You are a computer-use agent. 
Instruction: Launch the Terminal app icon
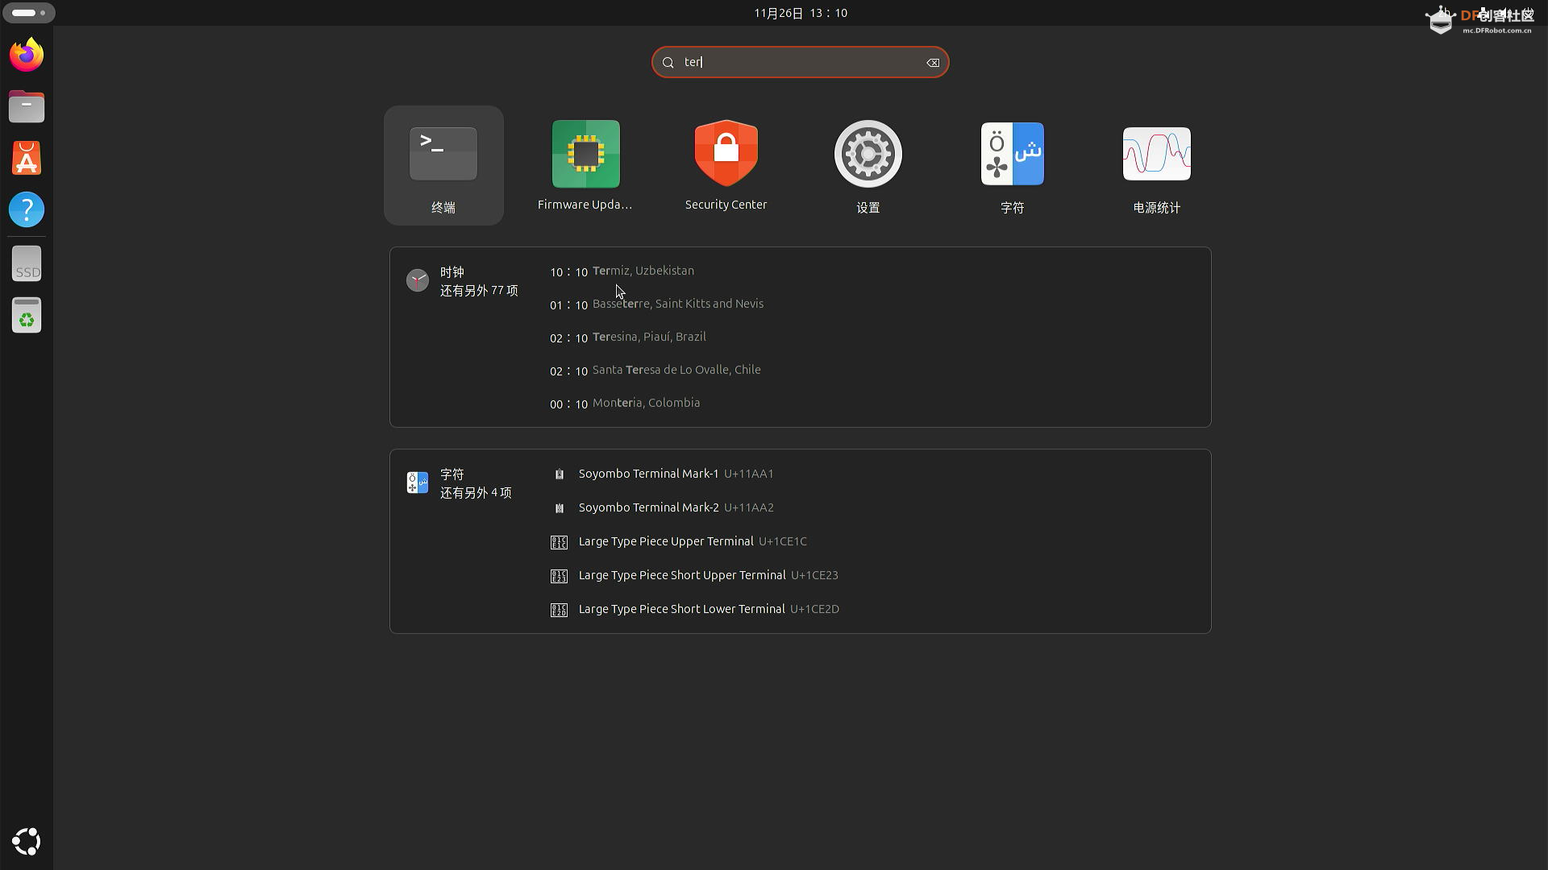(443, 164)
